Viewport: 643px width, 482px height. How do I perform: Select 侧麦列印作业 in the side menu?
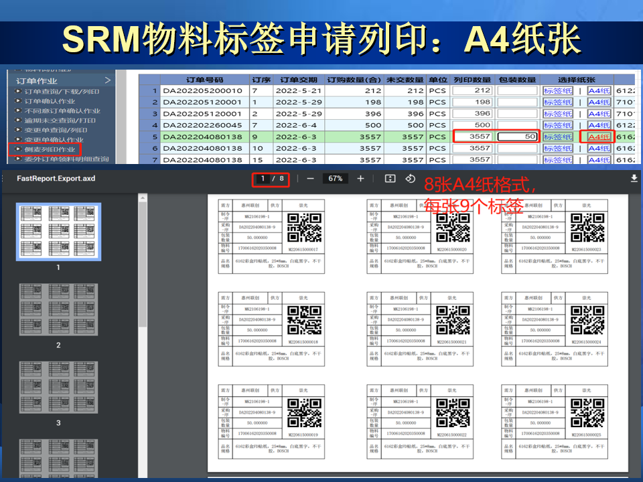50,149
